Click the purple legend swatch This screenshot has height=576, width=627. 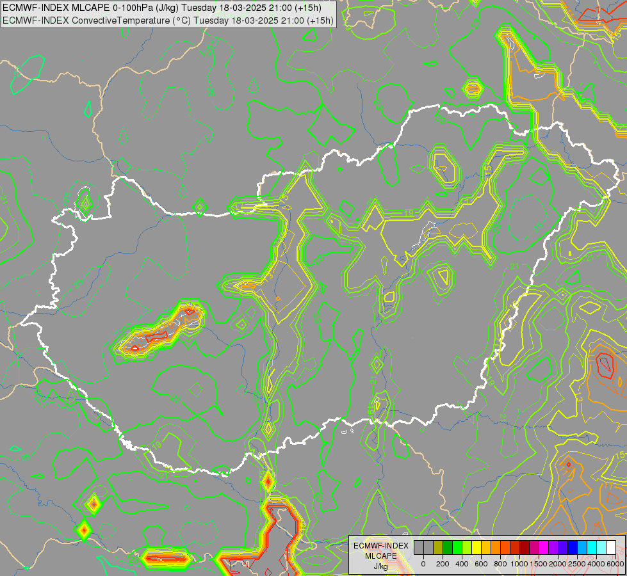(553, 548)
